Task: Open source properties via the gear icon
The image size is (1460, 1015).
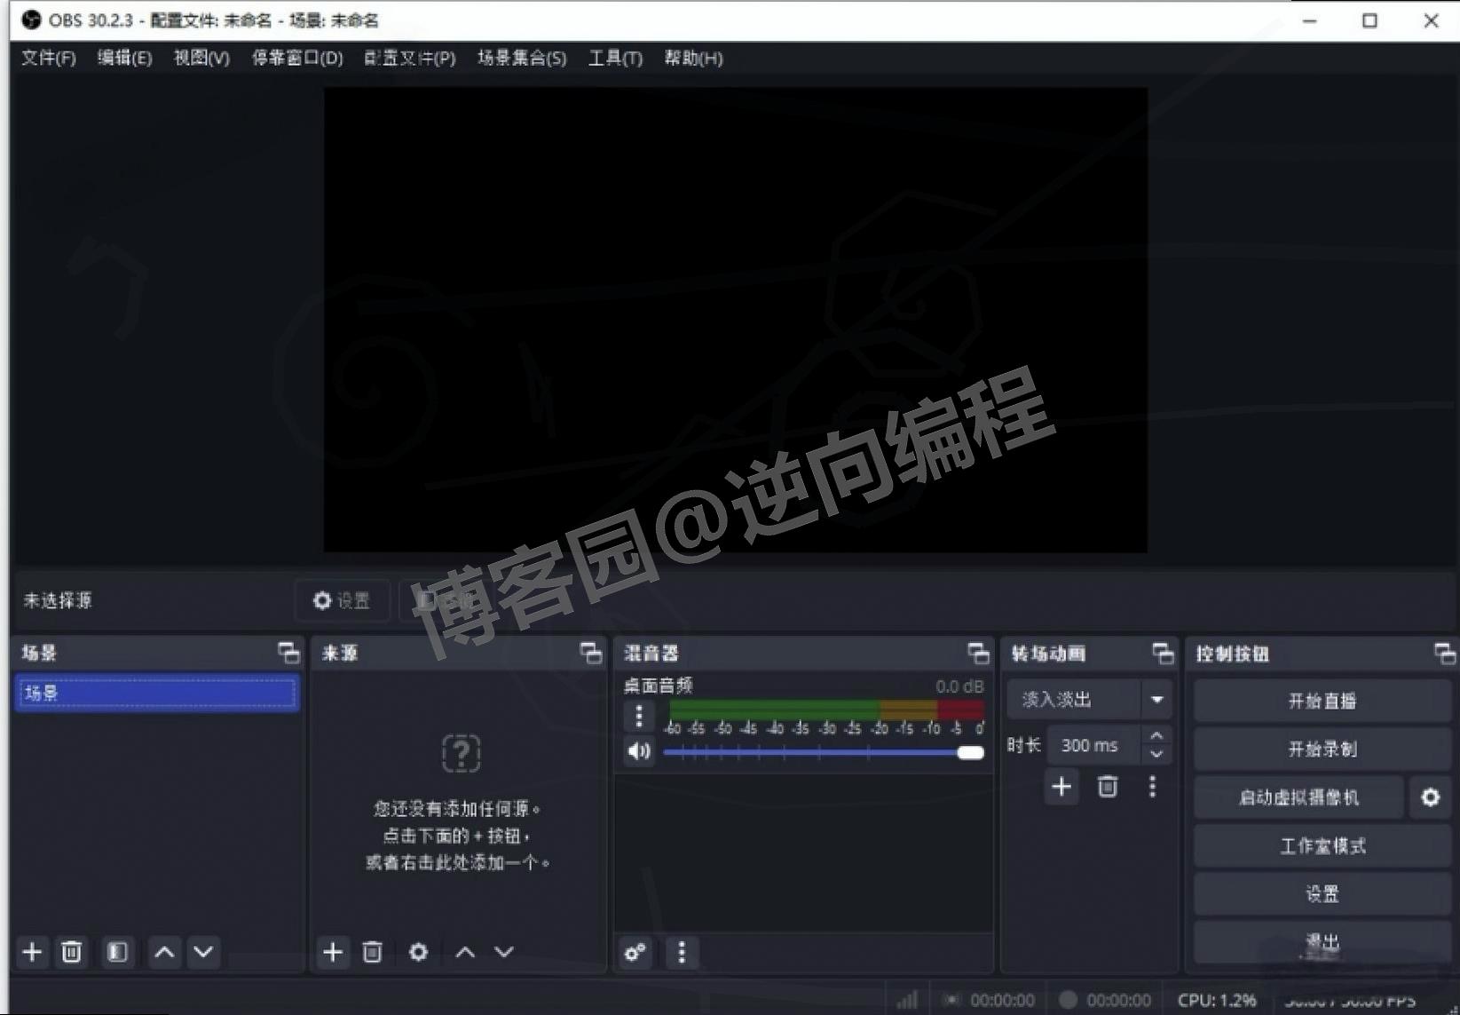Action: point(418,952)
